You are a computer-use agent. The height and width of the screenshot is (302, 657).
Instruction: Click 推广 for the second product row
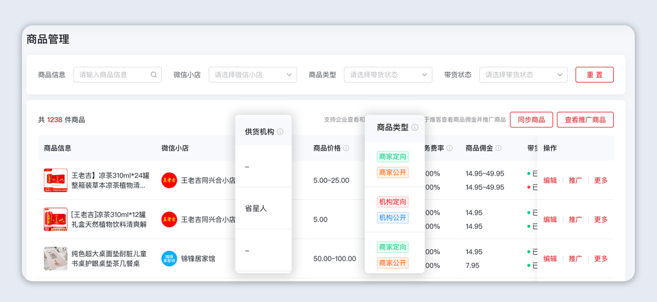click(x=575, y=219)
